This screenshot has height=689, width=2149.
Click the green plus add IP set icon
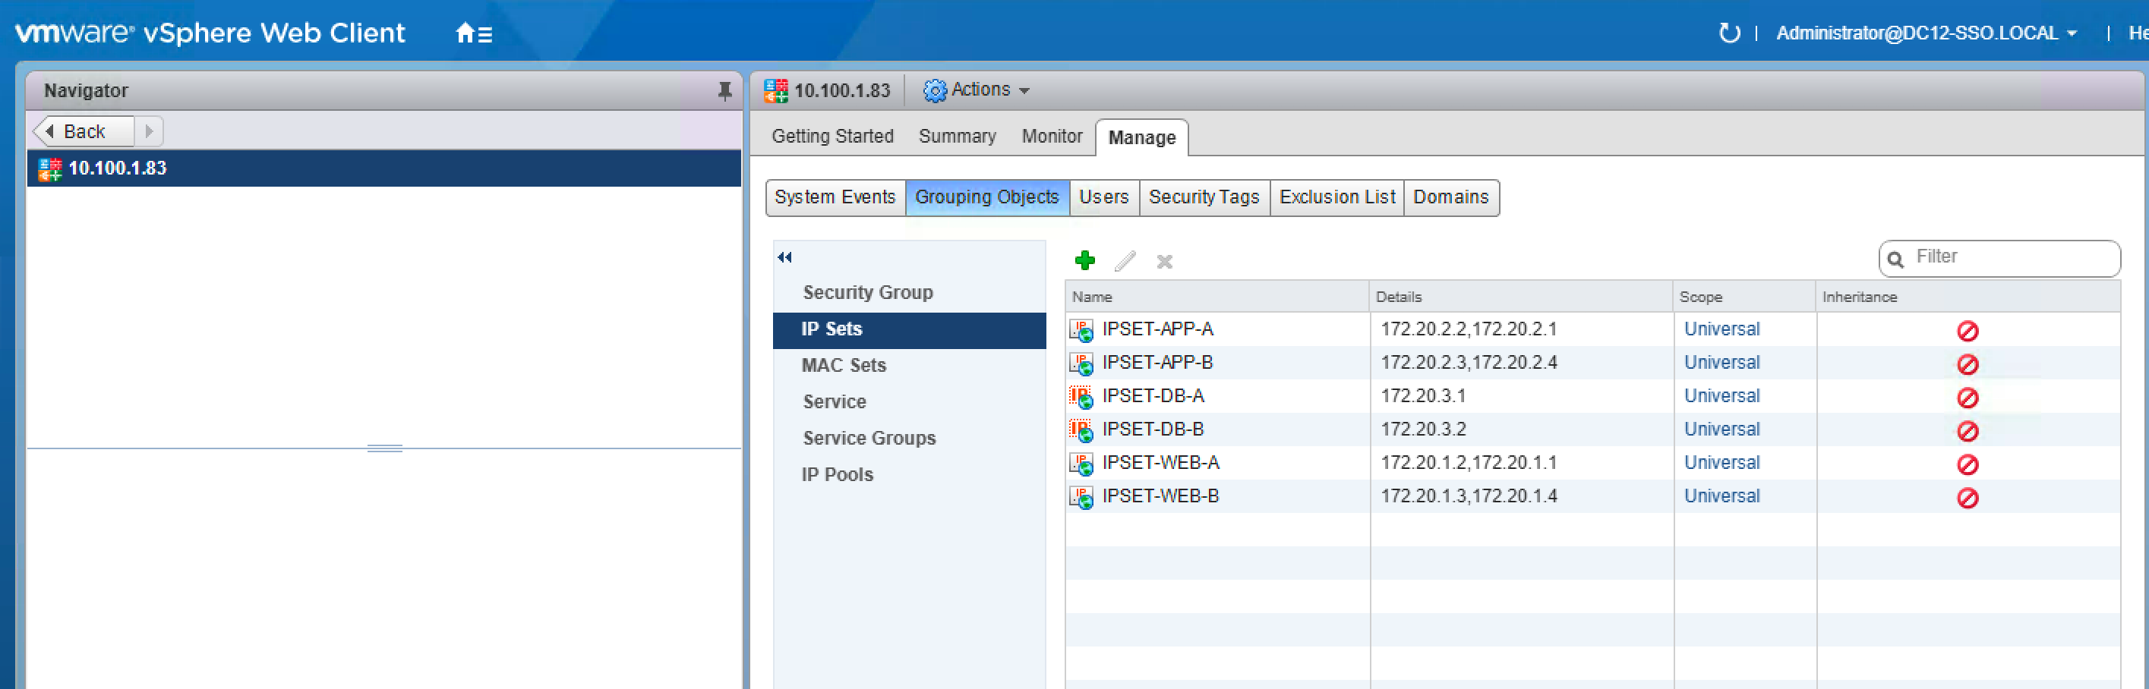point(1084,261)
